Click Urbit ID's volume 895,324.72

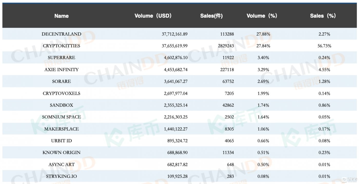(178, 141)
